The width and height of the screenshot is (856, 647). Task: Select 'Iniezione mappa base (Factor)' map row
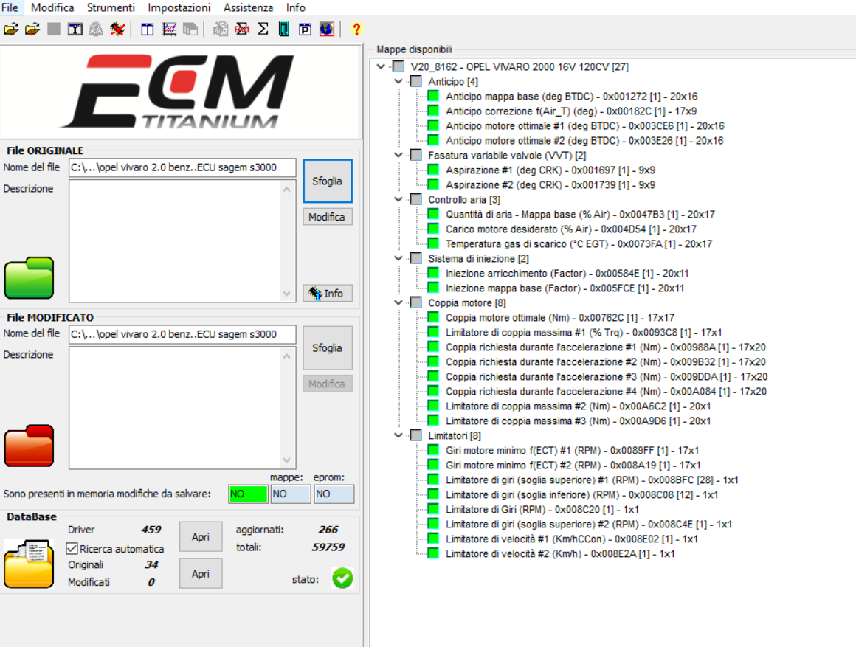[565, 288]
